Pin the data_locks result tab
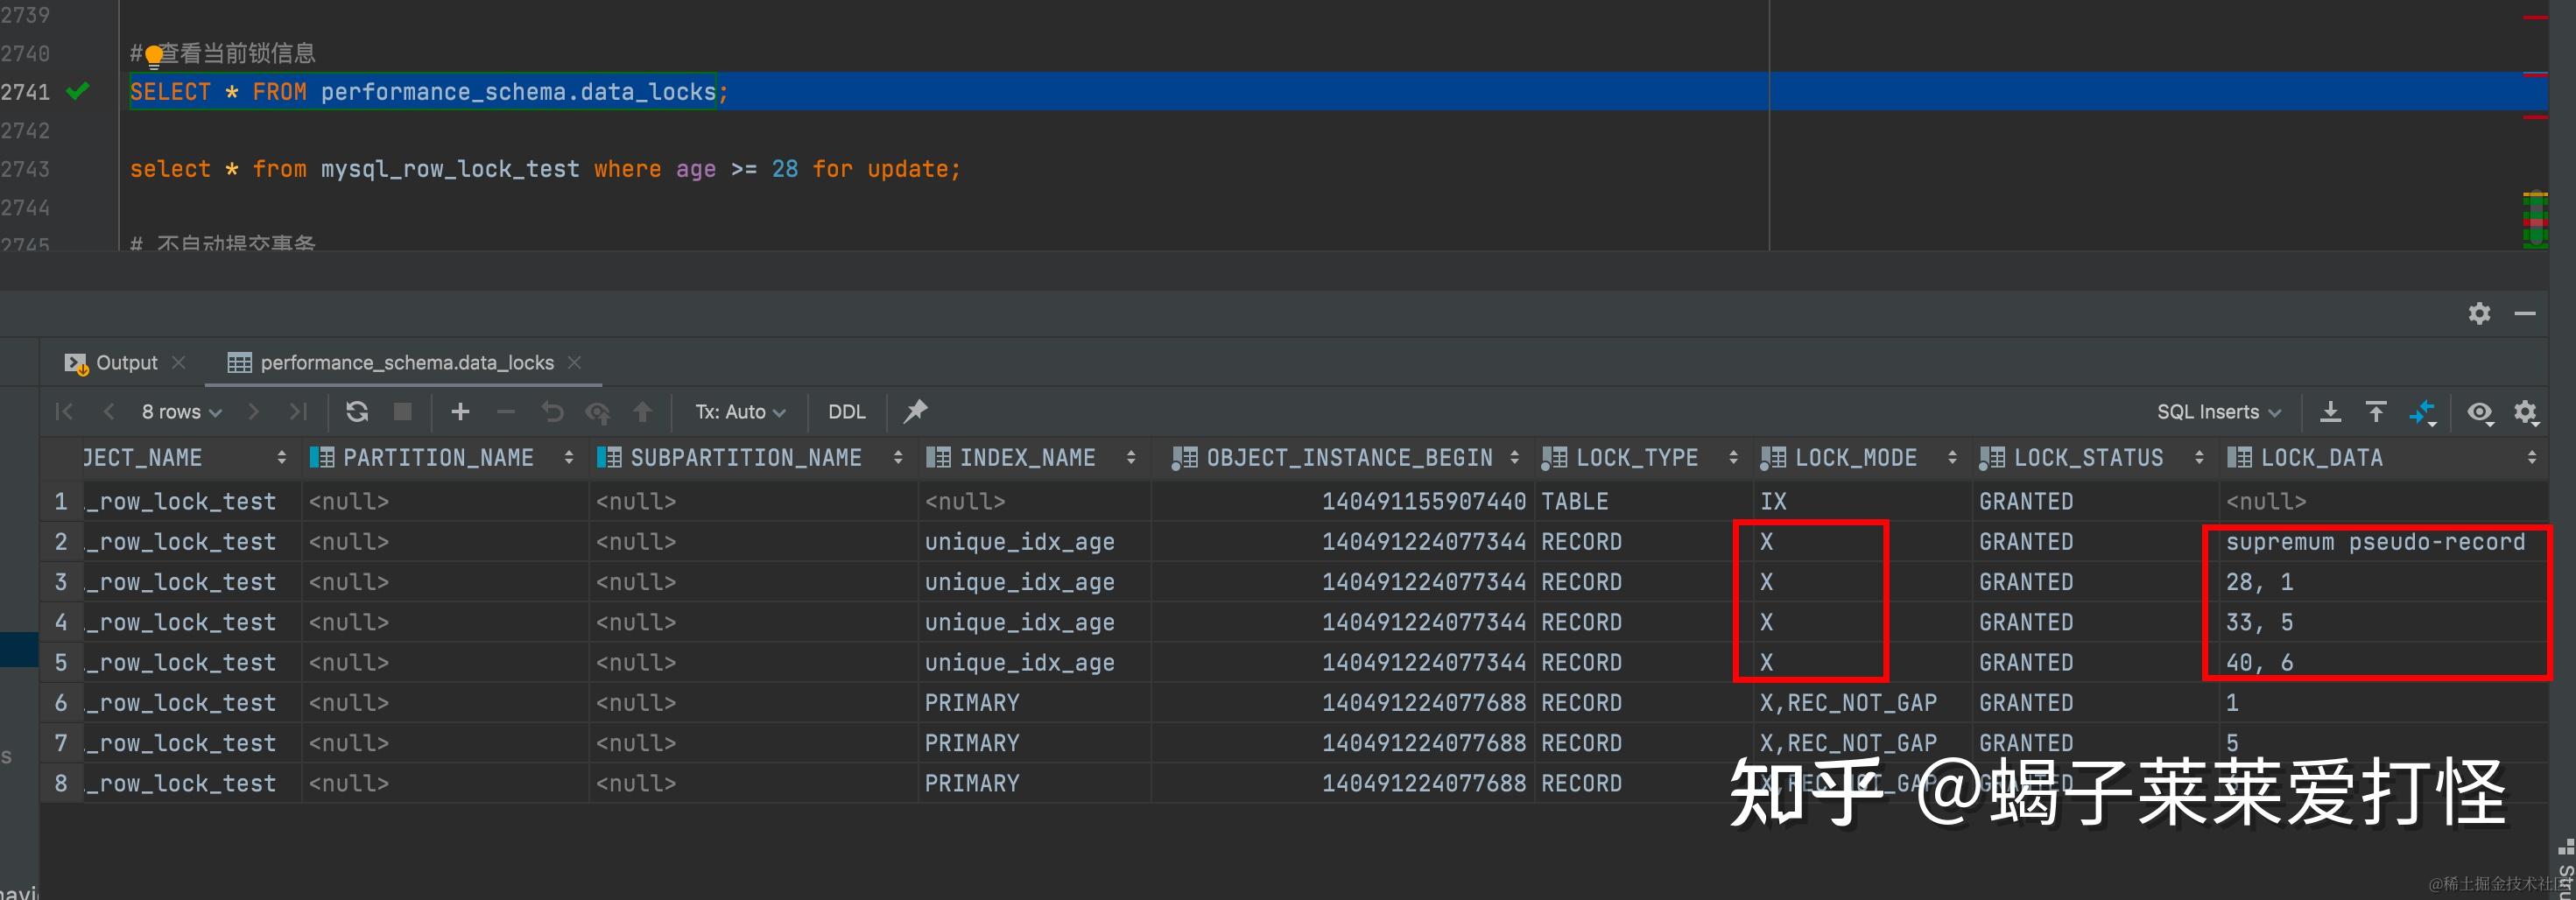Viewport: 2576px width, 900px height. tap(915, 411)
